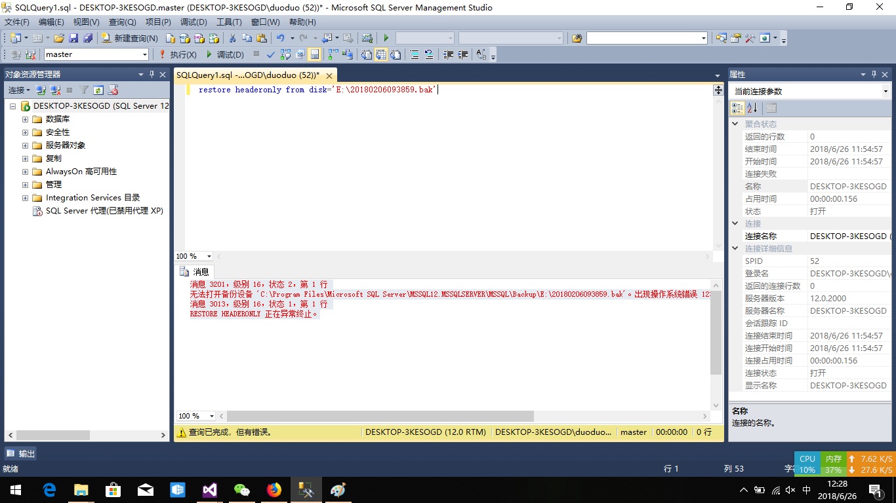Toggle Results to File mode
The width and height of the screenshot is (896, 503).
coord(396,54)
